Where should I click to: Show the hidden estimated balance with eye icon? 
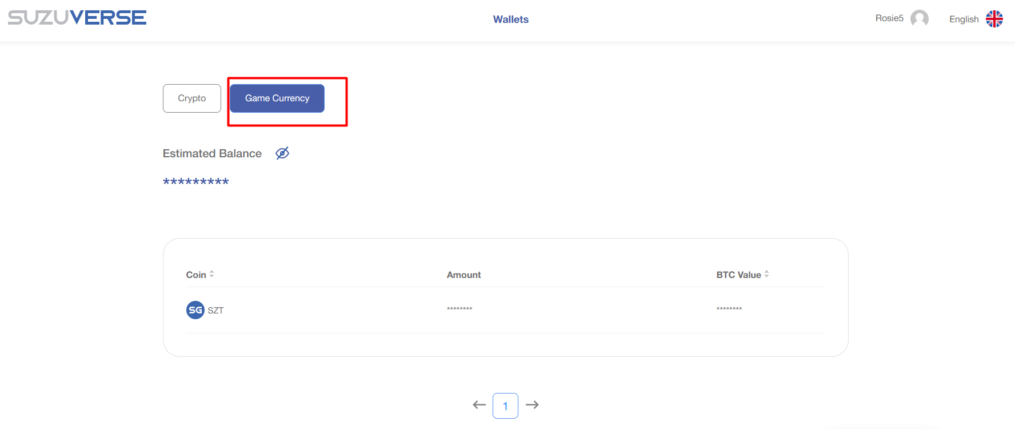click(282, 153)
